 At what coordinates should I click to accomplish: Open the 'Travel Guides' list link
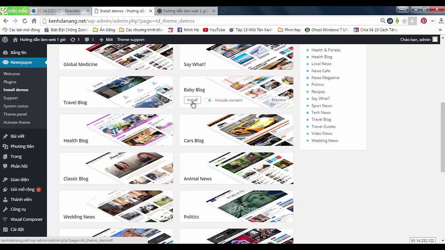(323, 126)
